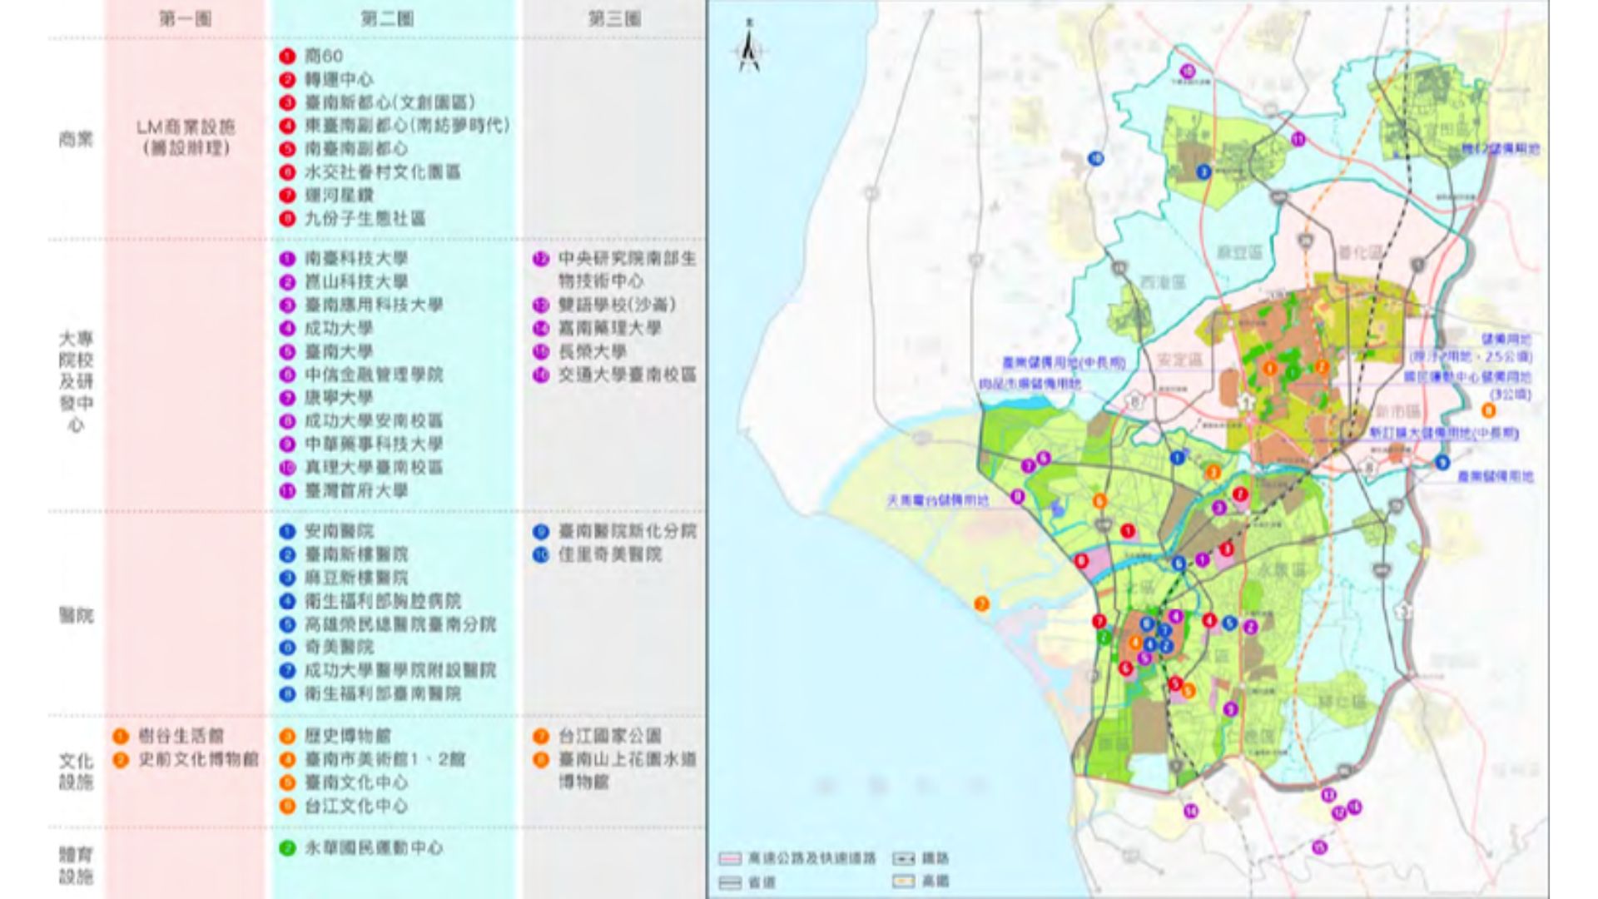Click the 麻豆區 label on the map
The width and height of the screenshot is (1598, 899).
pos(1240,251)
